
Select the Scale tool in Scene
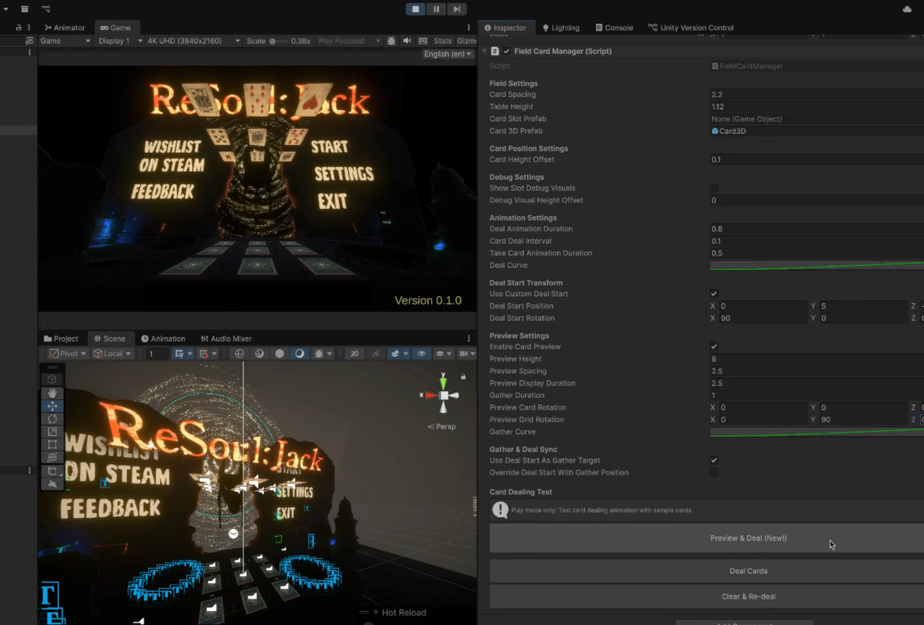click(52, 431)
